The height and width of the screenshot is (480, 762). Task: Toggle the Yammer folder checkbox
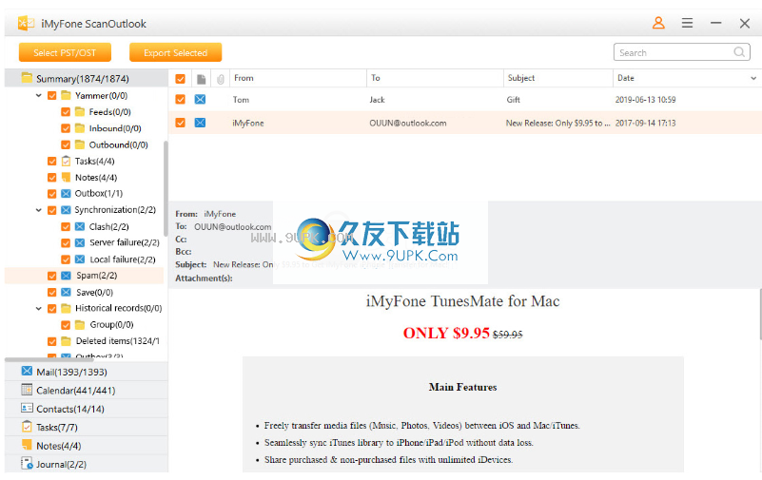point(52,96)
